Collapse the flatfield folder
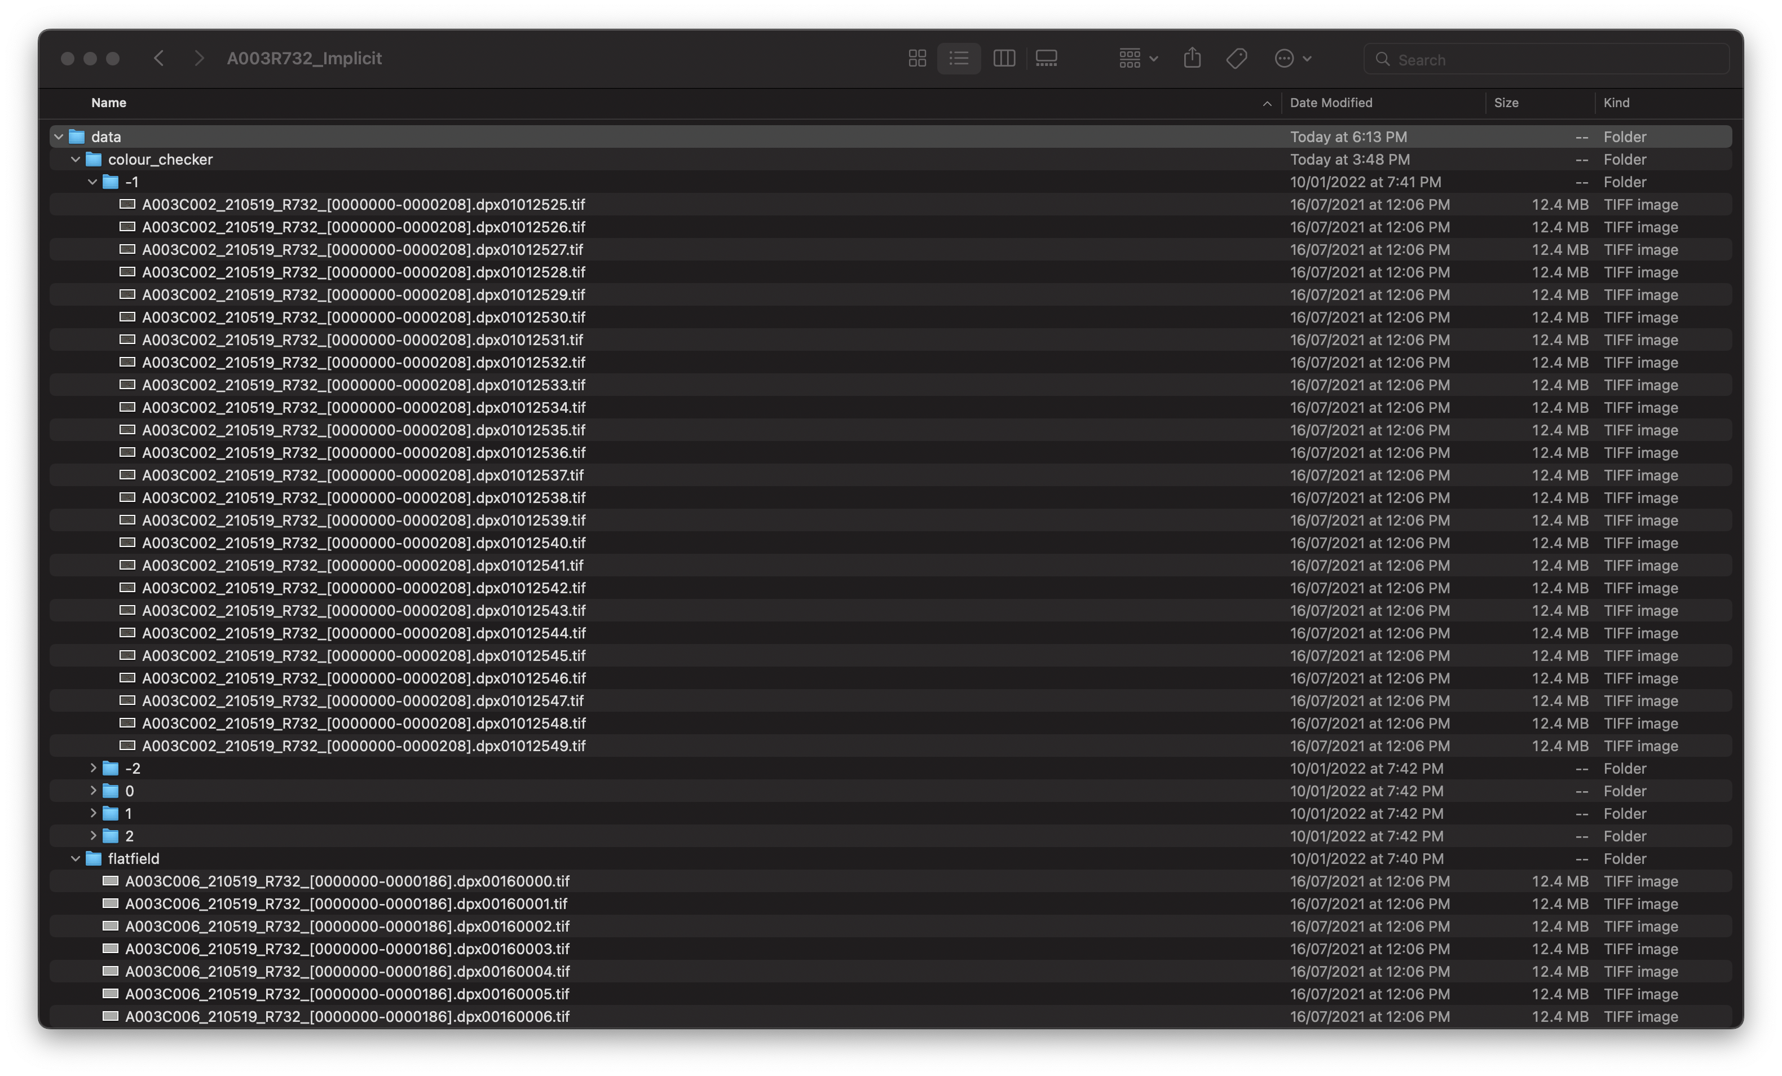 tap(75, 858)
